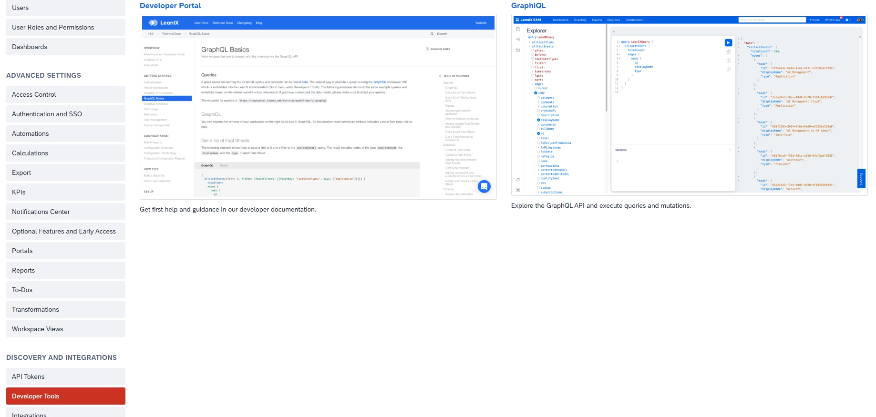Open the KPIs settings

66,192
